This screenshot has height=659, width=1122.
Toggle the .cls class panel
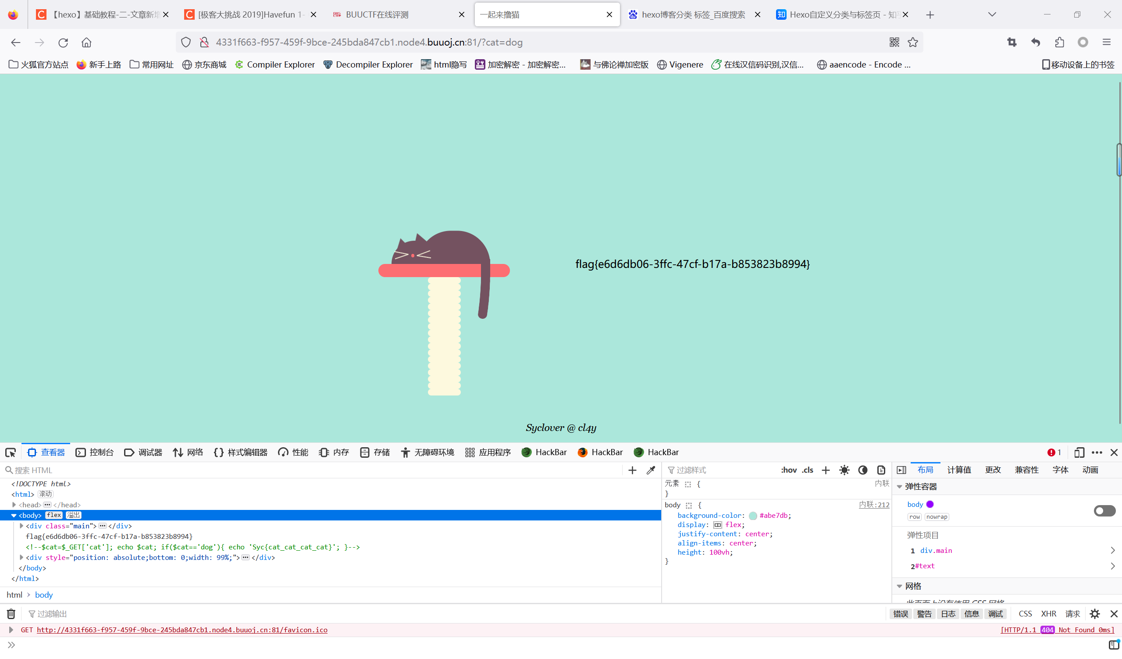click(x=808, y=470)
